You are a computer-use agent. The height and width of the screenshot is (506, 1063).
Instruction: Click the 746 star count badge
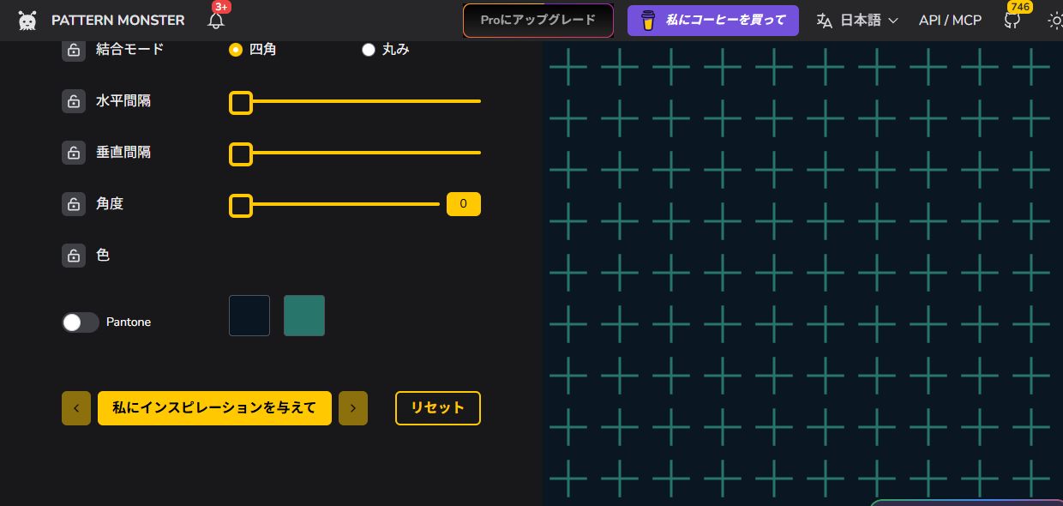[1021, 7]
